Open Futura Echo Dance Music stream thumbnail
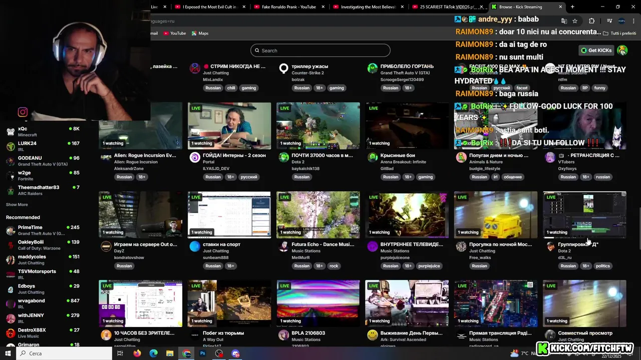 coord(318,214)
